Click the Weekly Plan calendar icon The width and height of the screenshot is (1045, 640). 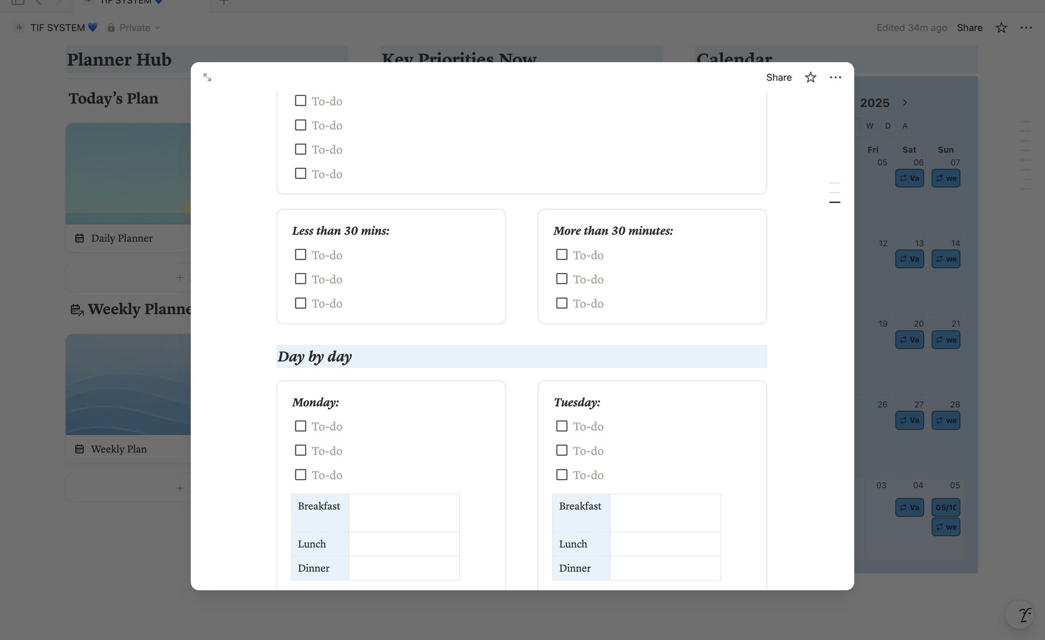79,449
